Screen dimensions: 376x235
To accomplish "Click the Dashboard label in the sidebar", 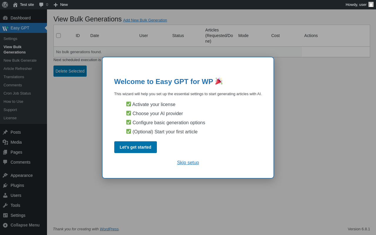I will click(x=21, y=18).
